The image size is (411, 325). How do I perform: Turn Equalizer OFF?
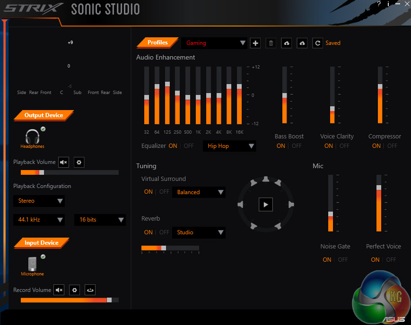tap(189, 146)
